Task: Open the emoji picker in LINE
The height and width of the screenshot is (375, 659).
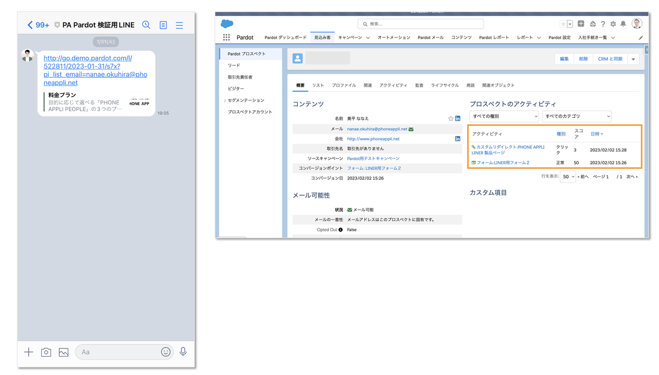Action: pos(165,352)
